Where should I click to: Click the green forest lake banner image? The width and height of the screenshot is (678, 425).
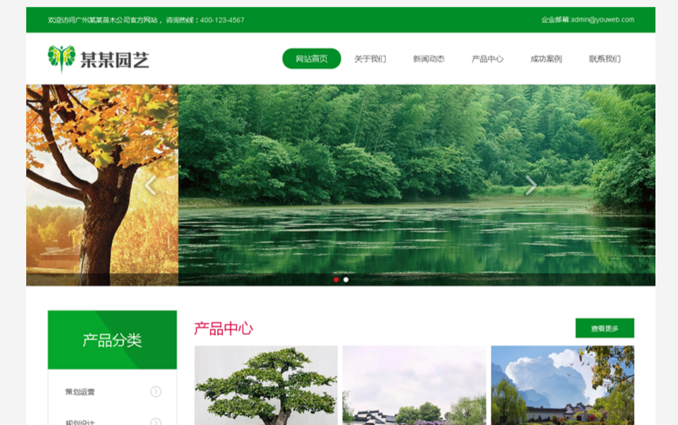pos(417,185)
